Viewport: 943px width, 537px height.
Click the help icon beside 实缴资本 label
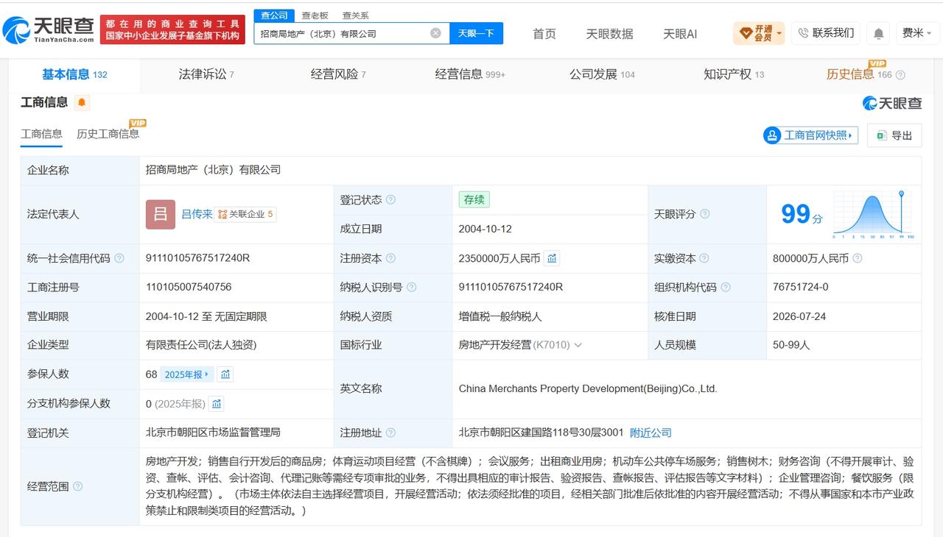[704, 258]
